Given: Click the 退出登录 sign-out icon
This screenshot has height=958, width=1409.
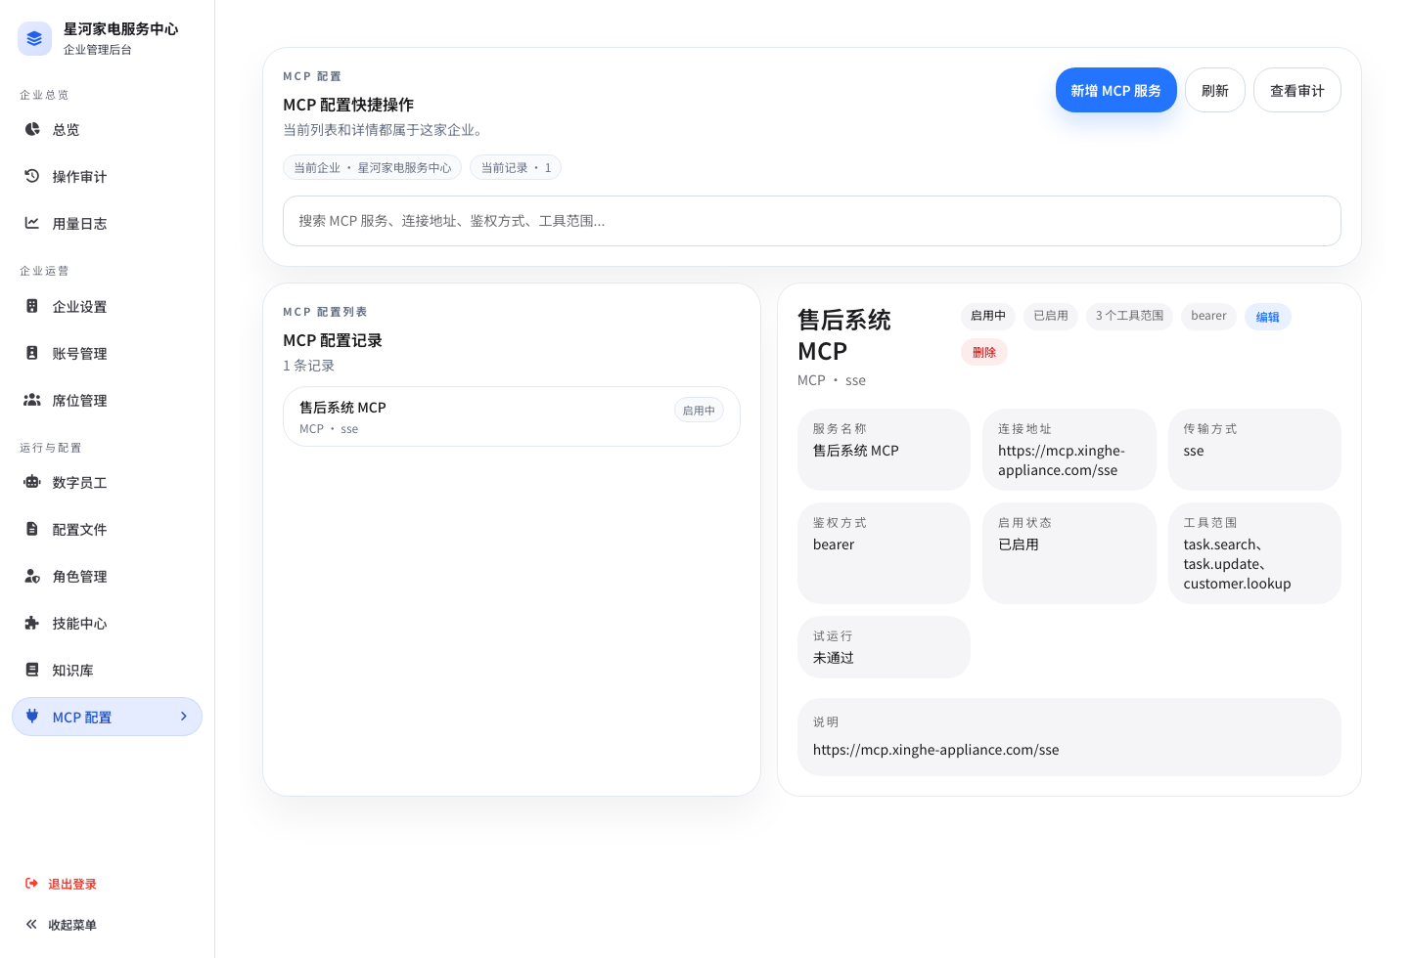Looking at the screenshot, I should coord(31,883).
